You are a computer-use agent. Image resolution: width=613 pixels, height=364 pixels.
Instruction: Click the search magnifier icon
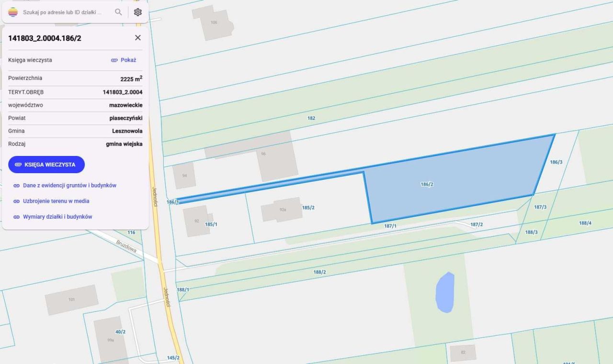(118, 12)
